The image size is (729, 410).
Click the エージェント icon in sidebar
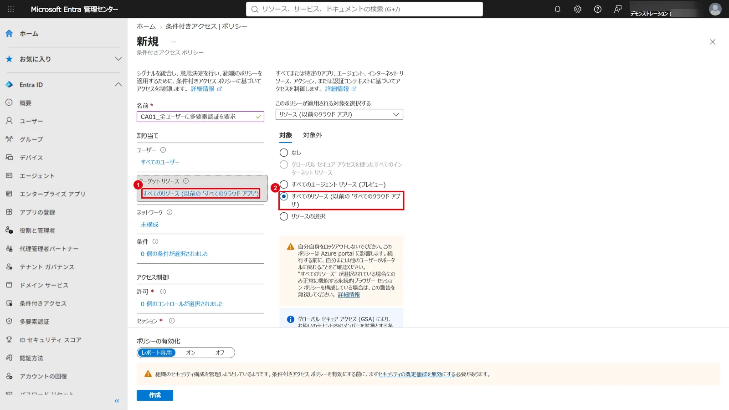pyautogui.click(x=9, y=175)
